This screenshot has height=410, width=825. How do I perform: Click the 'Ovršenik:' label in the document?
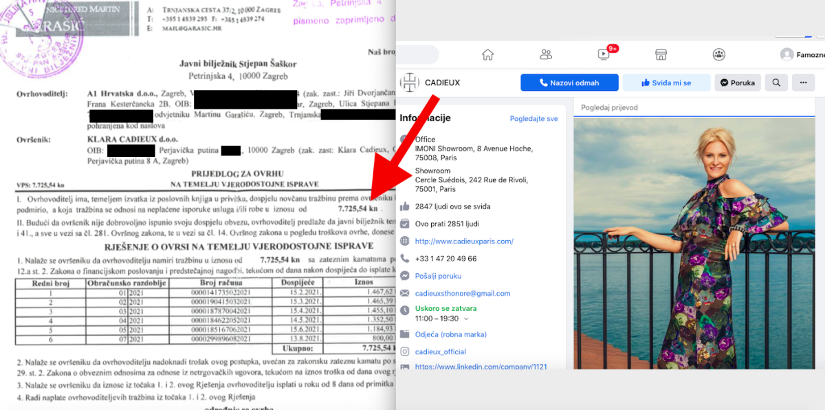pyautogui.click(x=34, y=140)
